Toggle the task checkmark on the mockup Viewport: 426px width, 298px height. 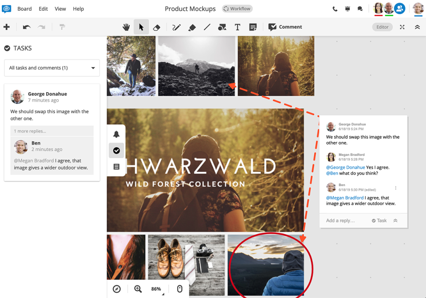116,150
